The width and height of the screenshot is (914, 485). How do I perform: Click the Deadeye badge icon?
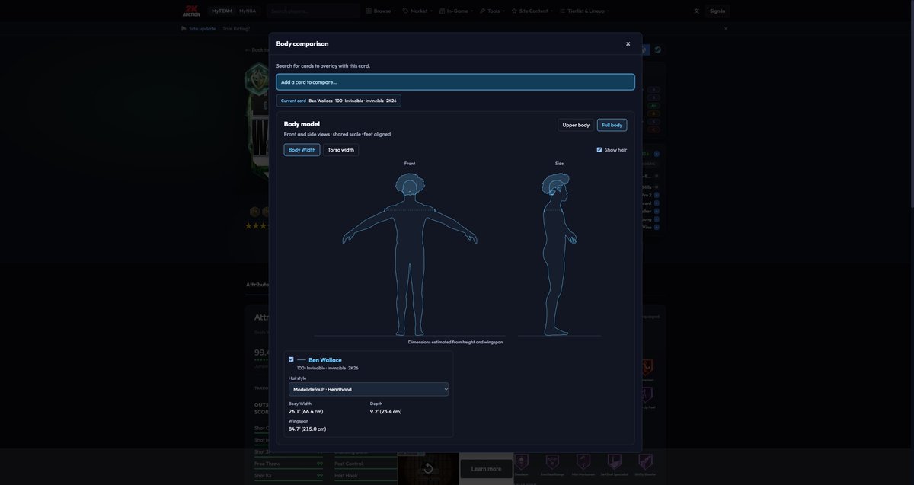point(521,461)
